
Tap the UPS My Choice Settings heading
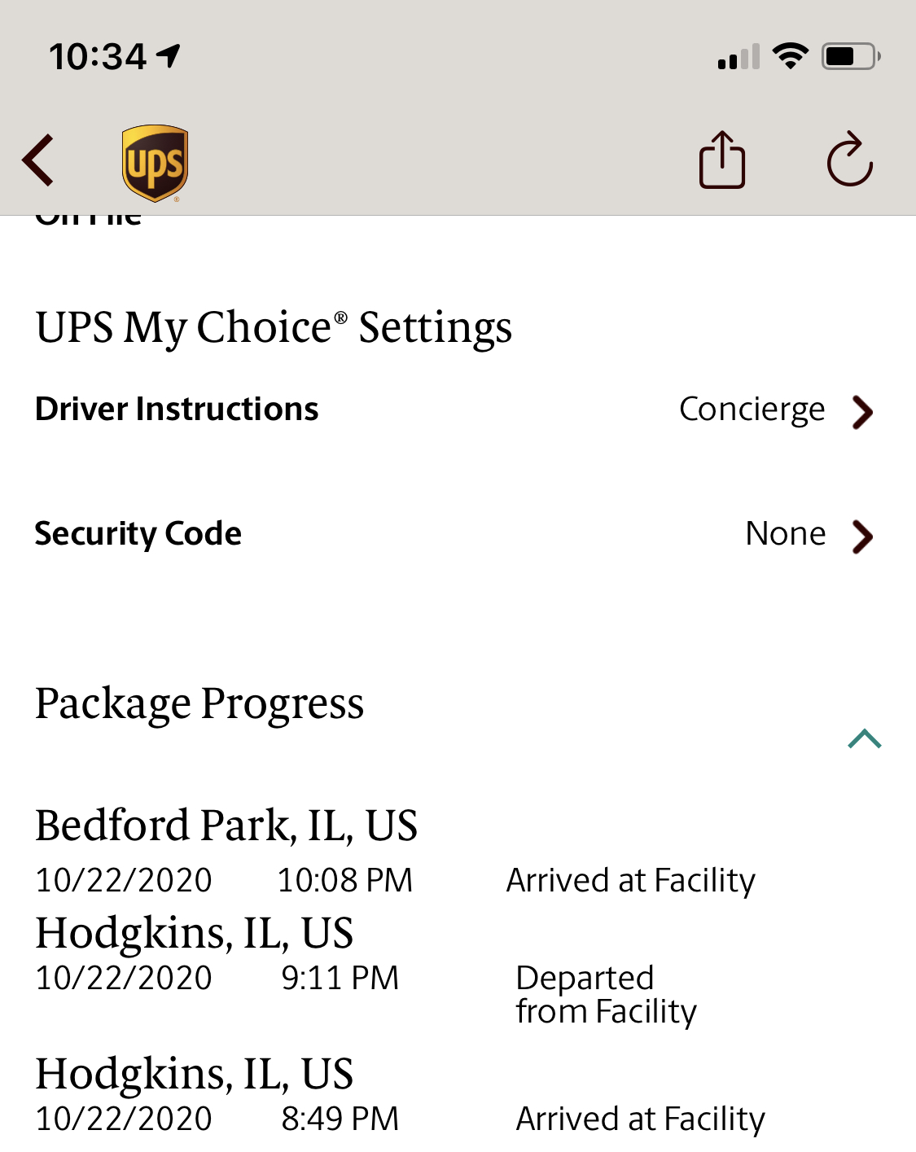274,328
